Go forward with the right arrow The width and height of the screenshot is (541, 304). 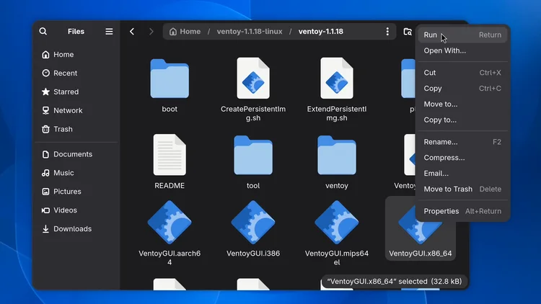[151, 32]
